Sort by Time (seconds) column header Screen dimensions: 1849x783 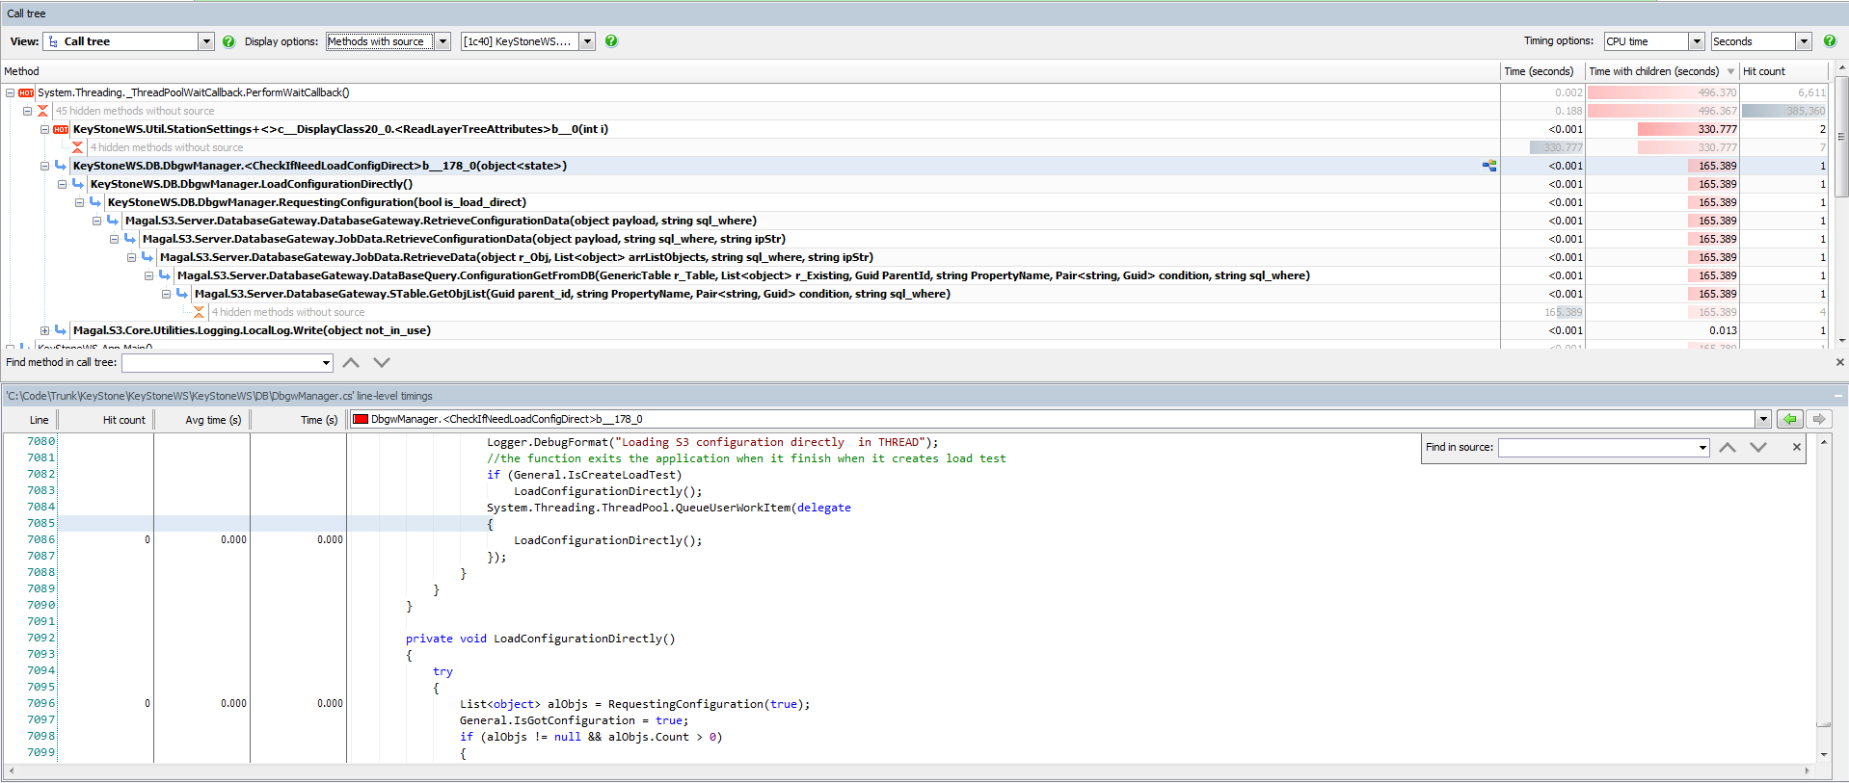pyautogui.click(x=1542, y=71)
